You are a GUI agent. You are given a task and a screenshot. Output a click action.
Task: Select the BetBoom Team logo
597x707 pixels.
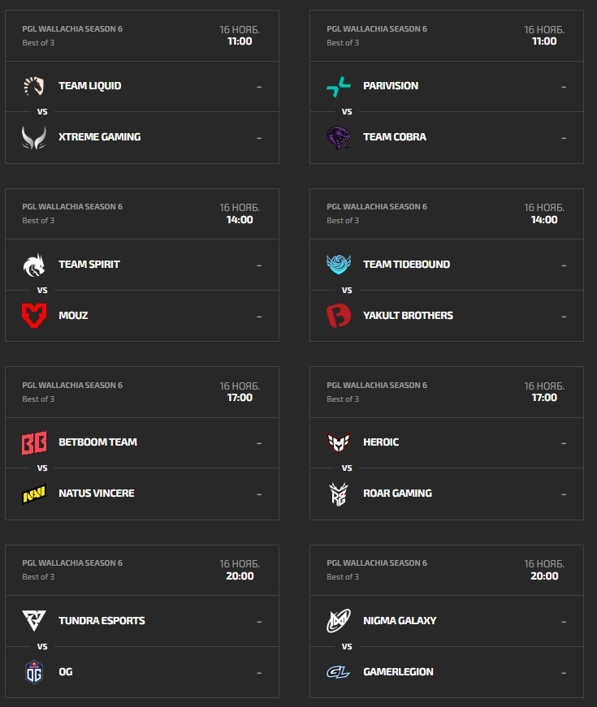pyautogui.click(x=34, y=442)
